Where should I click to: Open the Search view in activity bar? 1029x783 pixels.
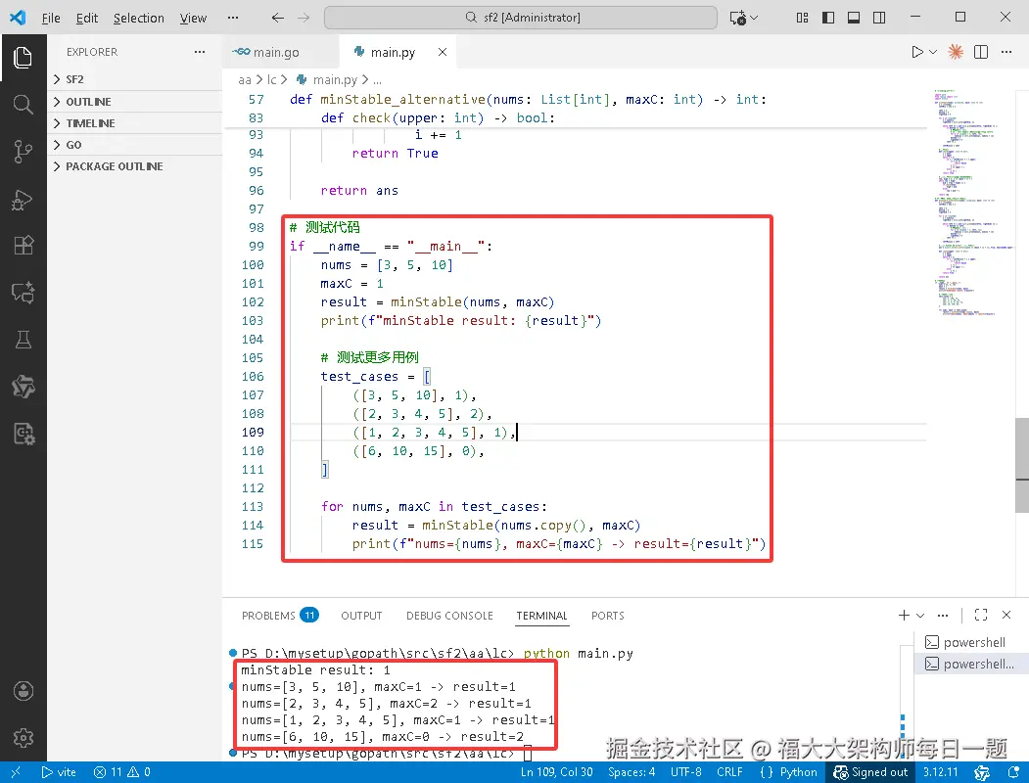tap(23, 105)
